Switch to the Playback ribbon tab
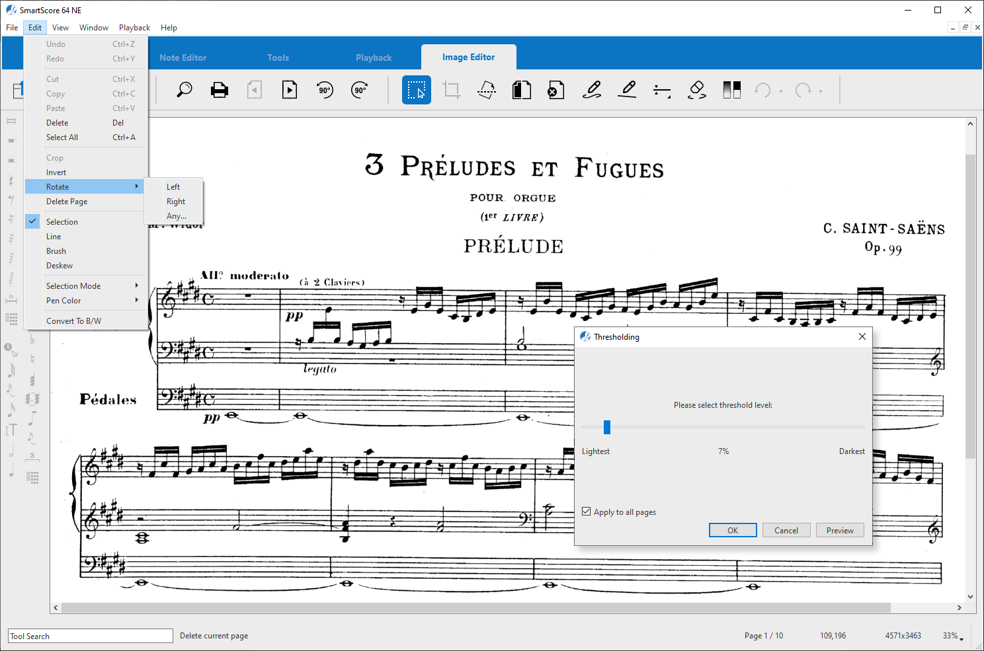 tap(374, 57)
